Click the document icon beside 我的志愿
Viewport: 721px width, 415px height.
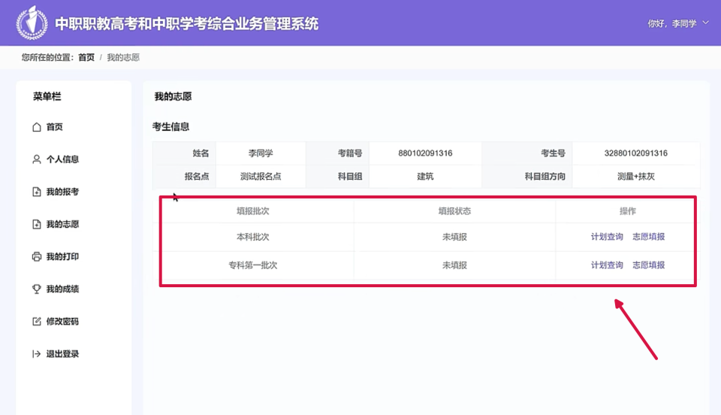click(x=37, y=224)
